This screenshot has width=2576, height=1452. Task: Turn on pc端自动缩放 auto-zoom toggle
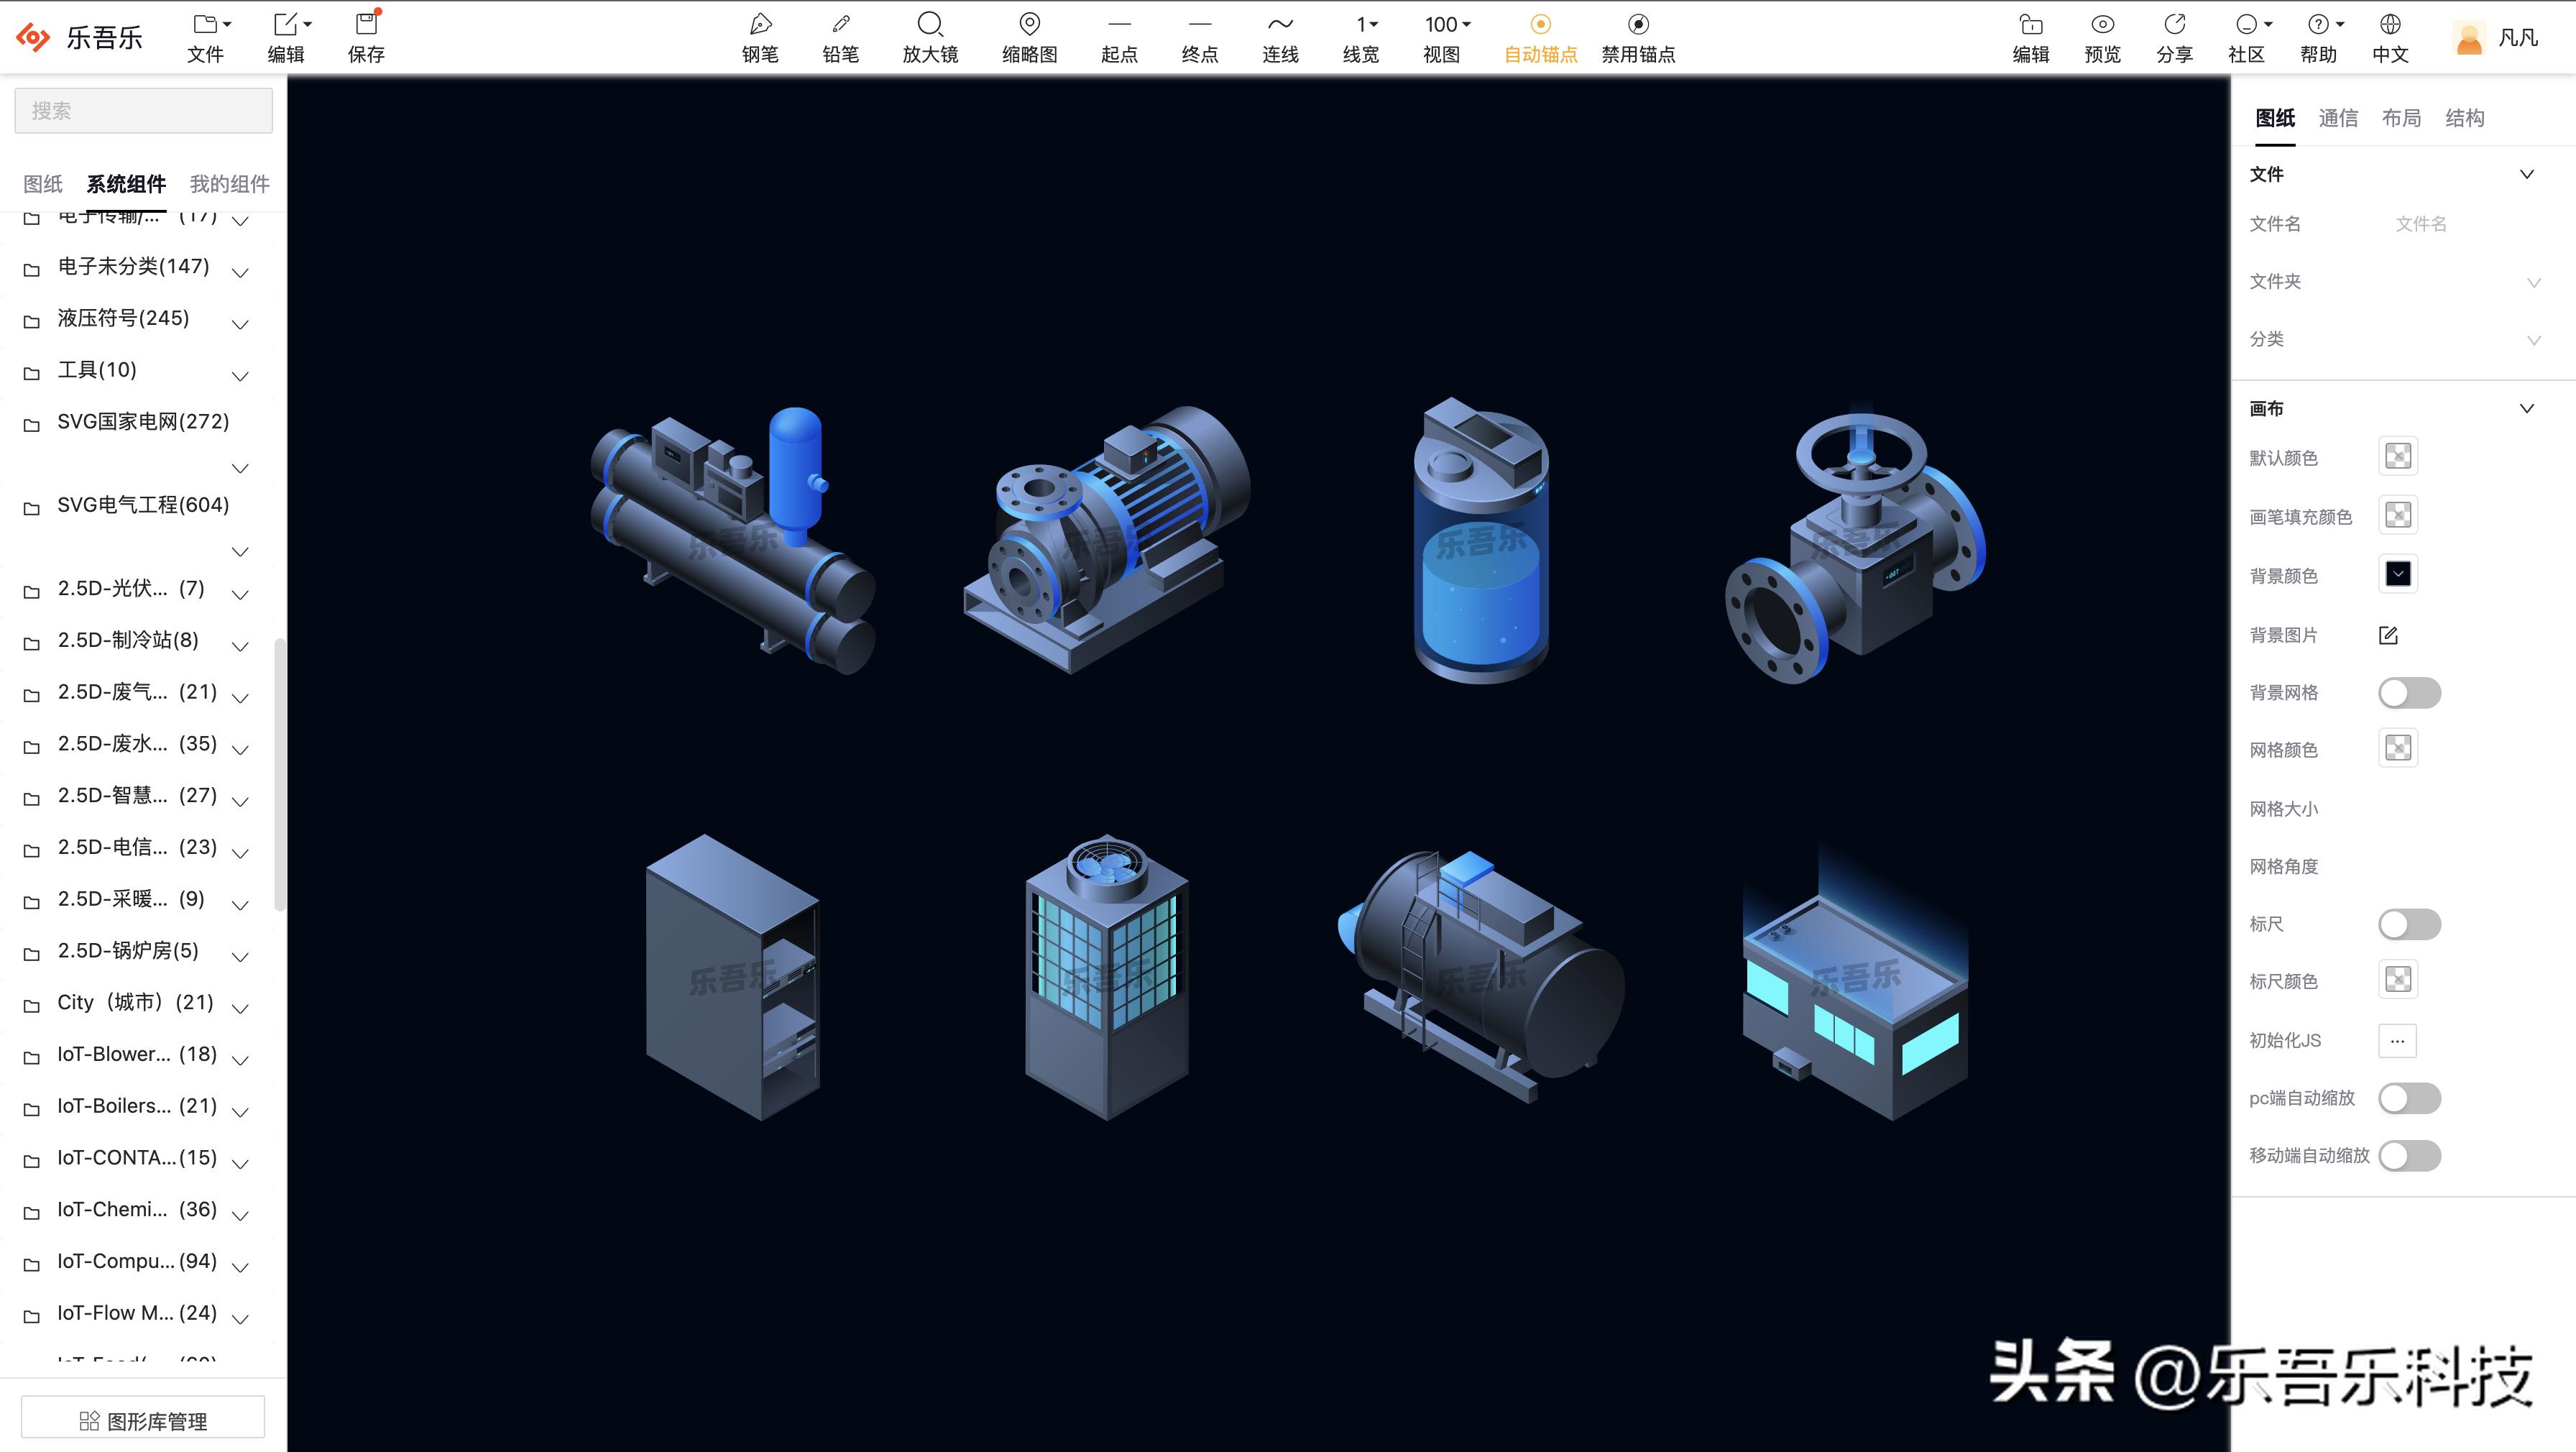tap(2409, 1098)
